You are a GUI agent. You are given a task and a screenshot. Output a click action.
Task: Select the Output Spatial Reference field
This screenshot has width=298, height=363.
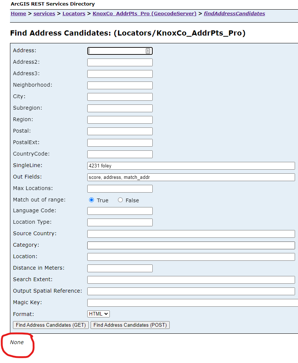[x=191, y=291]
